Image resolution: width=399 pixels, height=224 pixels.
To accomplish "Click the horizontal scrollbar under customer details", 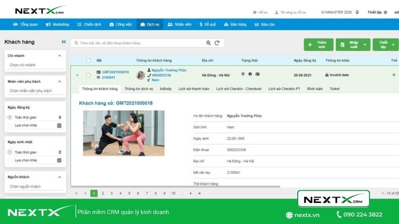I will click(176, 186).
